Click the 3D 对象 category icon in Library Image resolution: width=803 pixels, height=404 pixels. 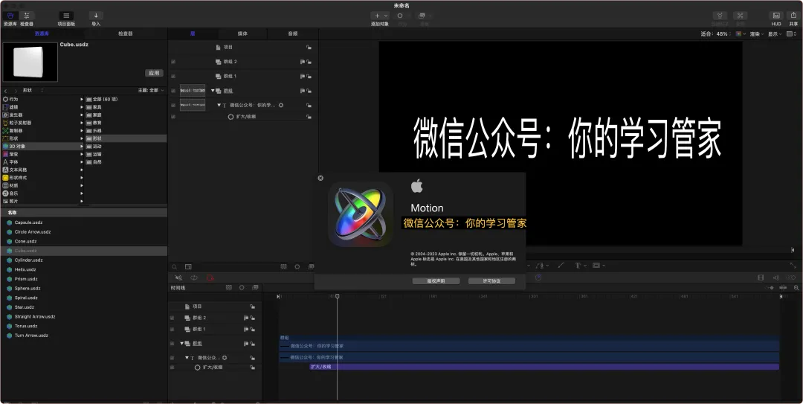6,146
